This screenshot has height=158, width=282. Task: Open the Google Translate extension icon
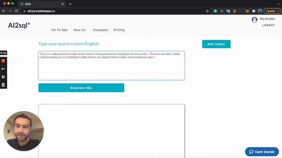coord(228,11)
